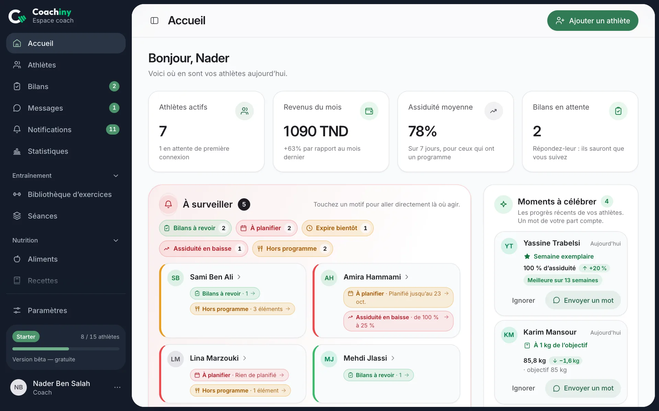Open Mehdi Jlassi's profile chevron
The width and height of the screenshot is (659, 411).
pos(393,358)
